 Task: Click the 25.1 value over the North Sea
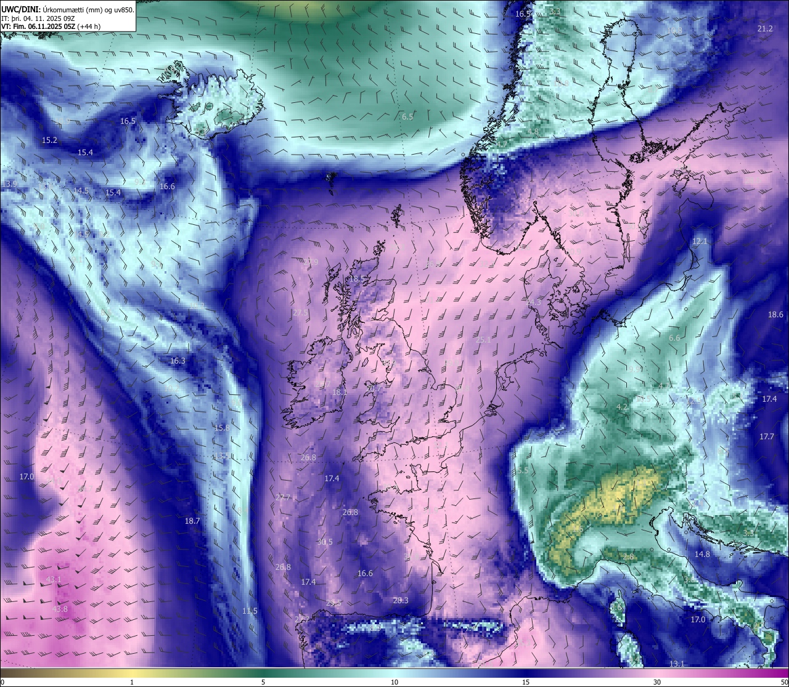point(484,340)
